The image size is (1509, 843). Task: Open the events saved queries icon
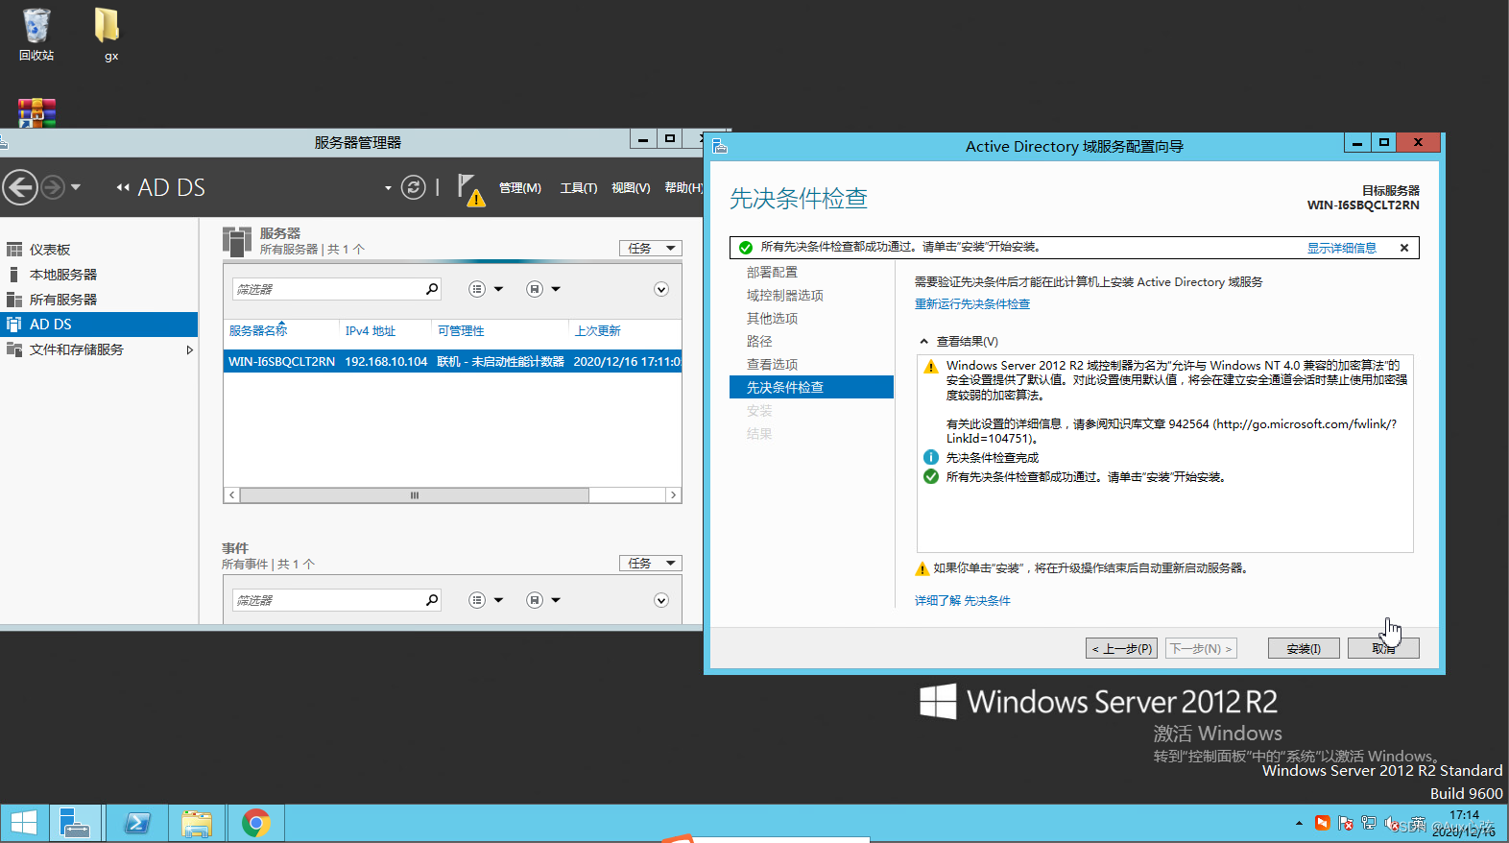point(535,600)
